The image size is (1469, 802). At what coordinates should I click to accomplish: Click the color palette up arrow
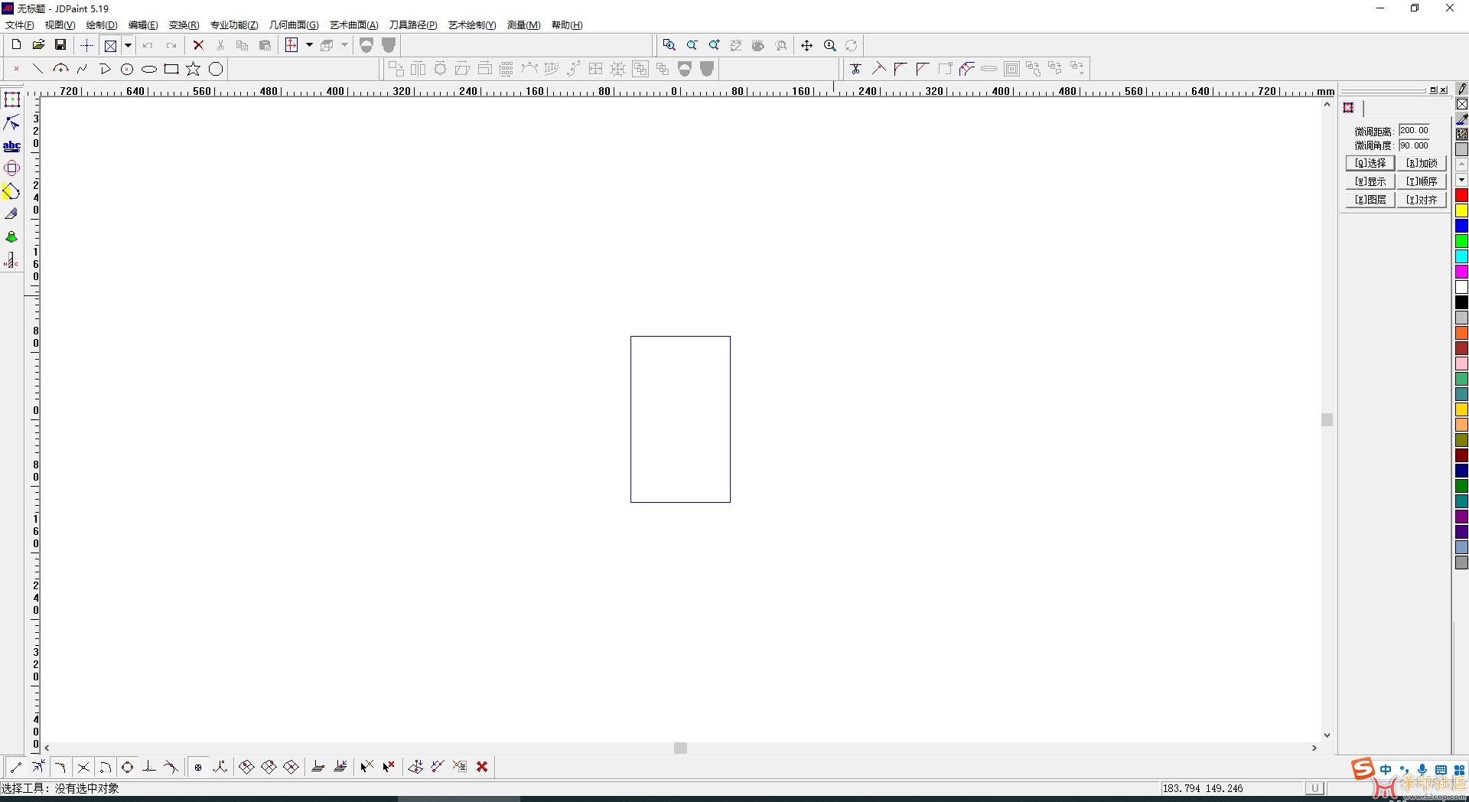click(1461, 165)
